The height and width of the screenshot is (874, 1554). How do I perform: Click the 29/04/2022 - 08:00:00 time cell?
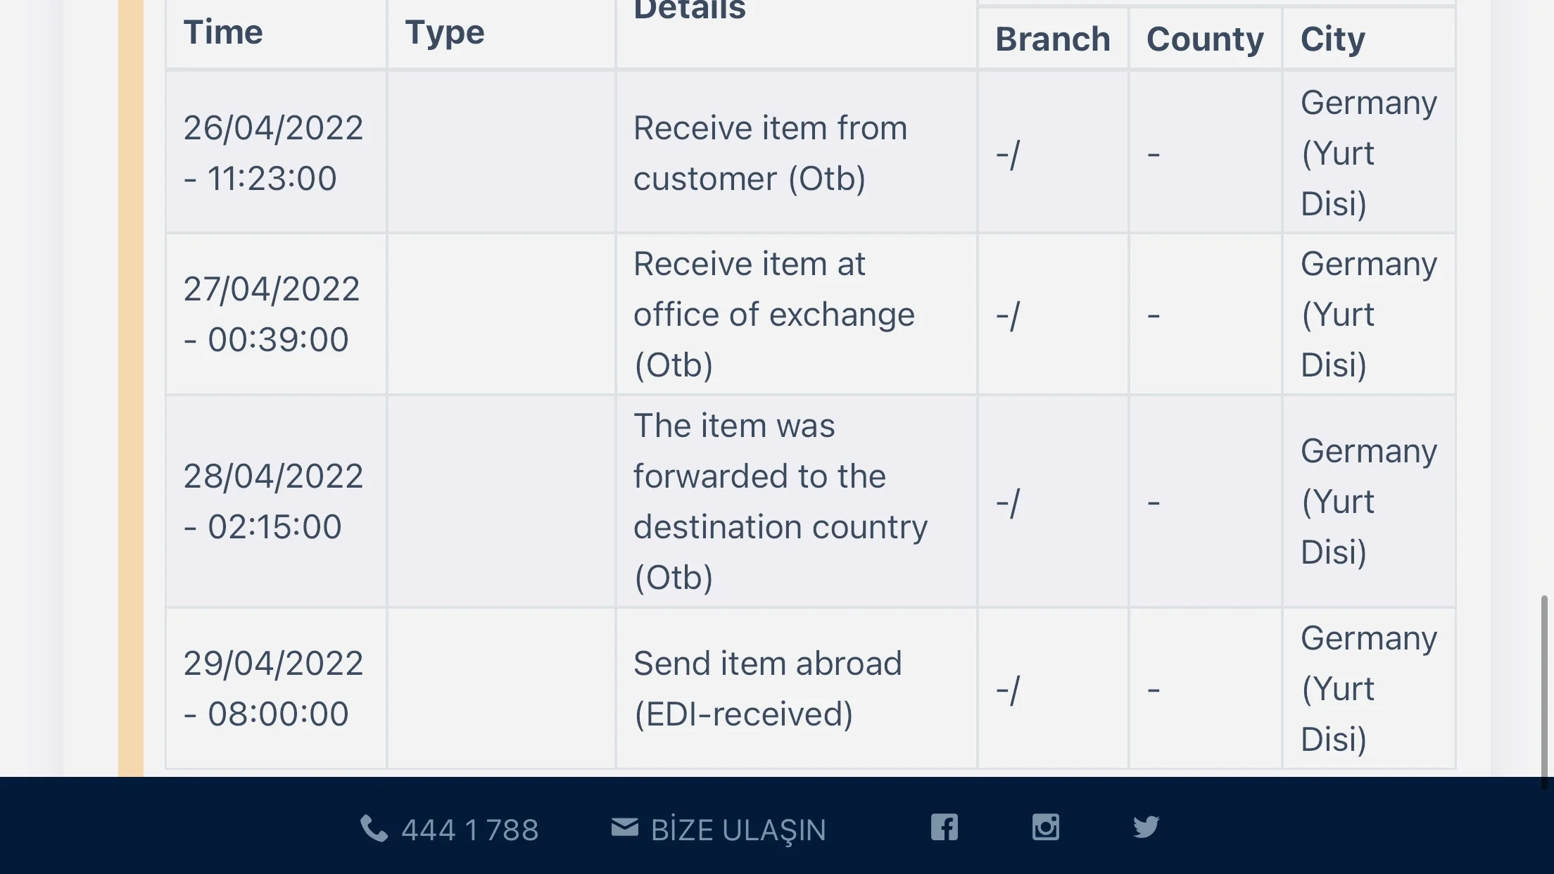click(274, 688)
